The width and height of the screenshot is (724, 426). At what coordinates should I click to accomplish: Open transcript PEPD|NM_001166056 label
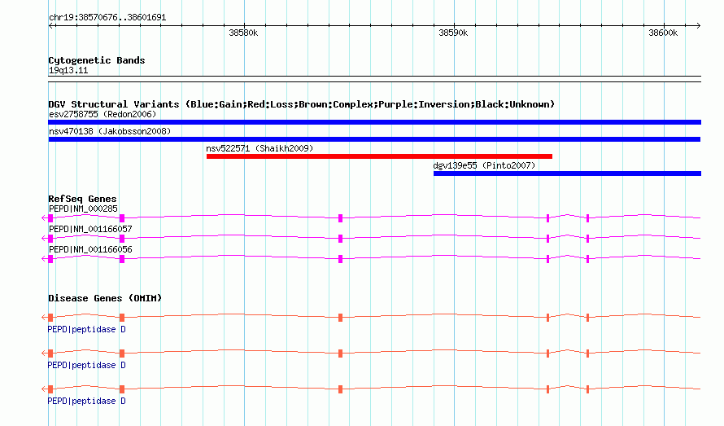(x=90, y=250)
